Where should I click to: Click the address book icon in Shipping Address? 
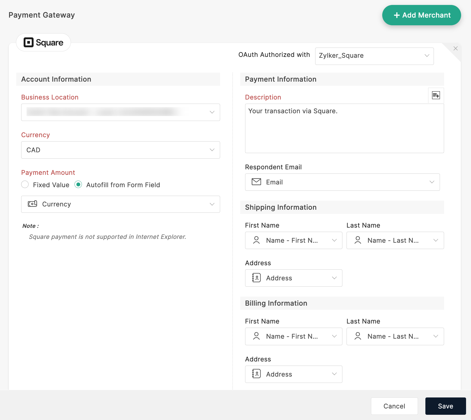coord(256,278)
